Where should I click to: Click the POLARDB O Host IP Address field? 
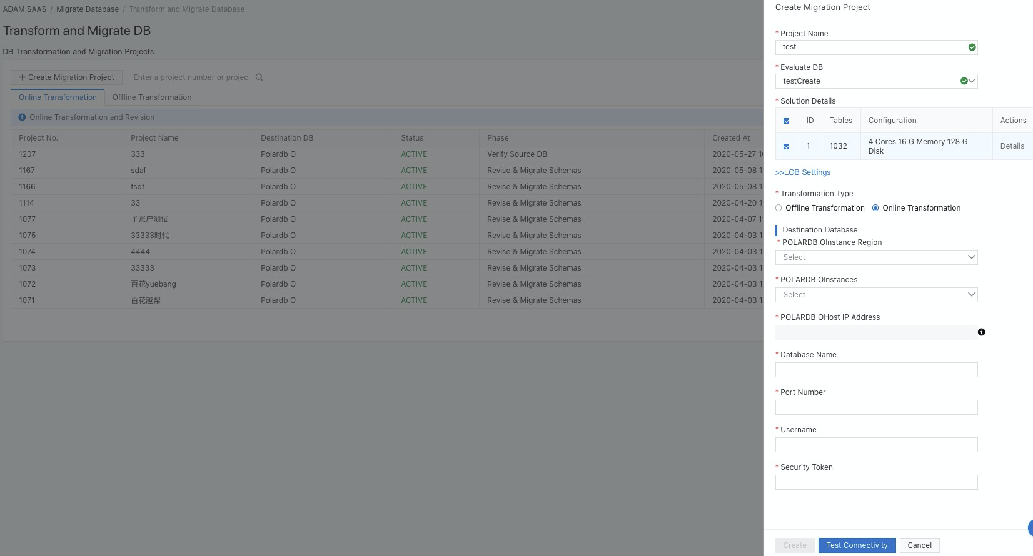[876, 332]
